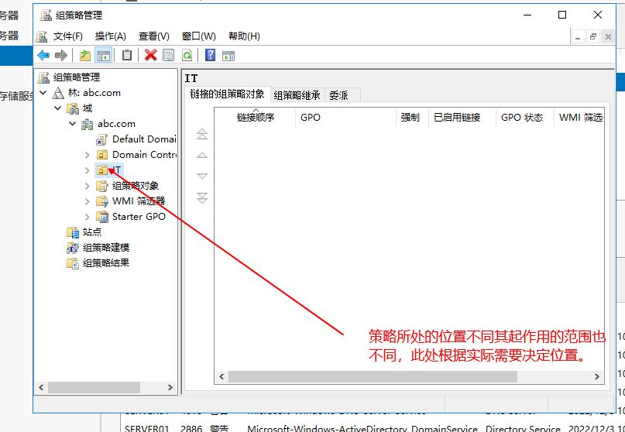Toggle the show/hide console tree icon
Image resolution: width=625 pixels, height=432 pixels.
pyautogui.click(x=104, y=56)
